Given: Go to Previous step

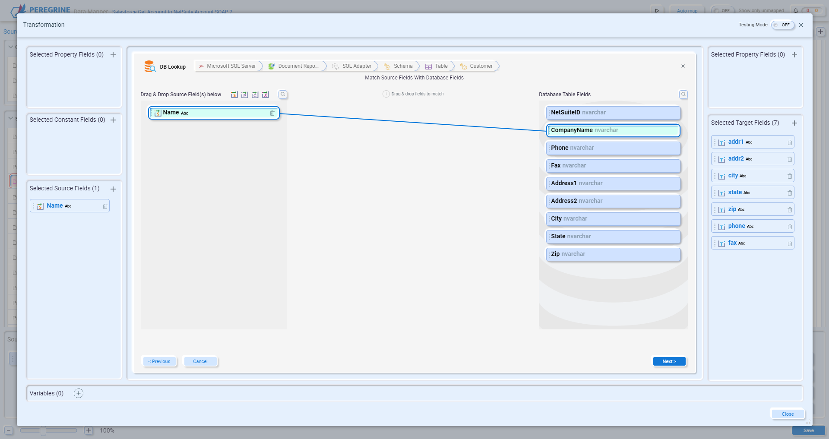Looking at the screenshot, I should [159, 361].
